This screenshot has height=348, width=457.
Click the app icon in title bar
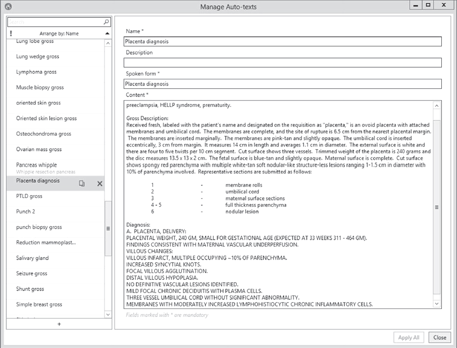(8, 6)
